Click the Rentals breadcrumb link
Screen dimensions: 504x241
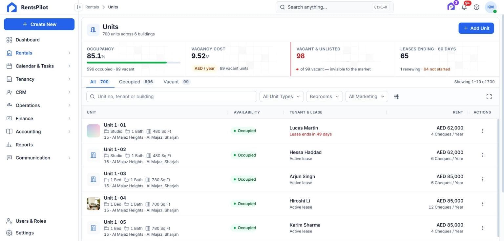pyautogui.click(x=92, y=7)
